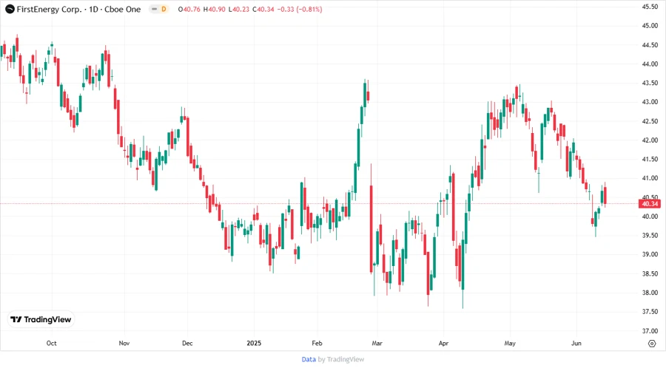Click the 42.00 price axis label

click(650, 140)
